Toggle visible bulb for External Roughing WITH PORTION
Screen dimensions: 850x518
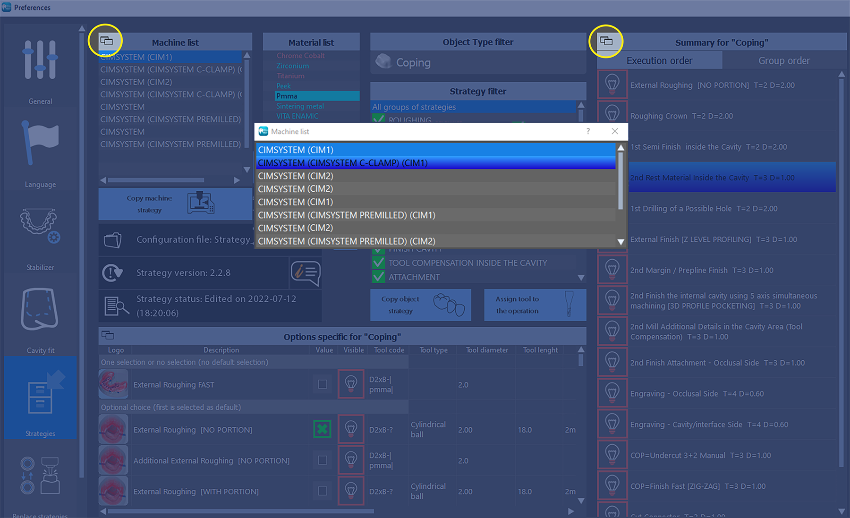pos(351,491)
